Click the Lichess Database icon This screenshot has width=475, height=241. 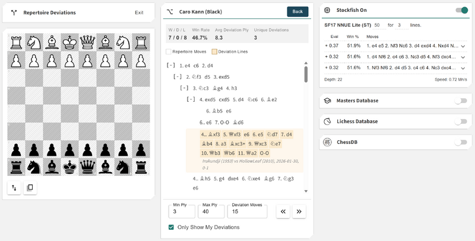tap(327, 121)
